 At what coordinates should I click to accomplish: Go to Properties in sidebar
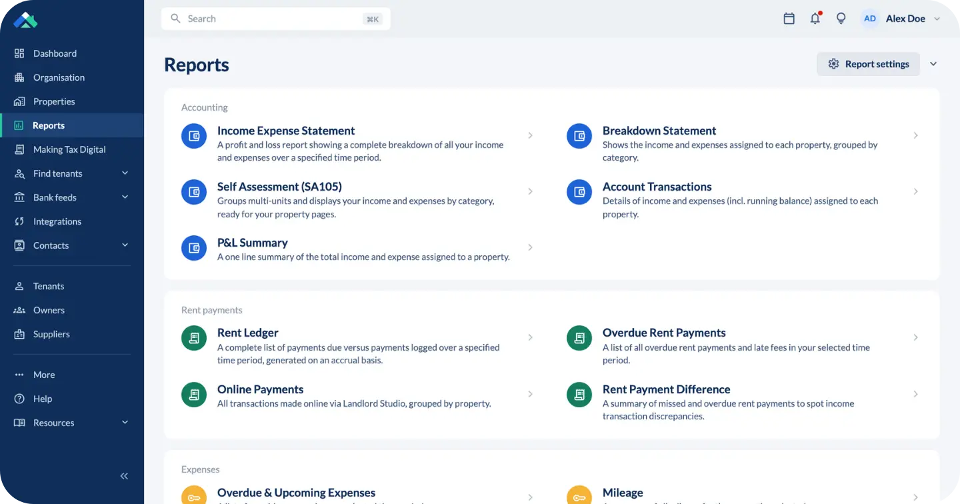tap(72, 101)
